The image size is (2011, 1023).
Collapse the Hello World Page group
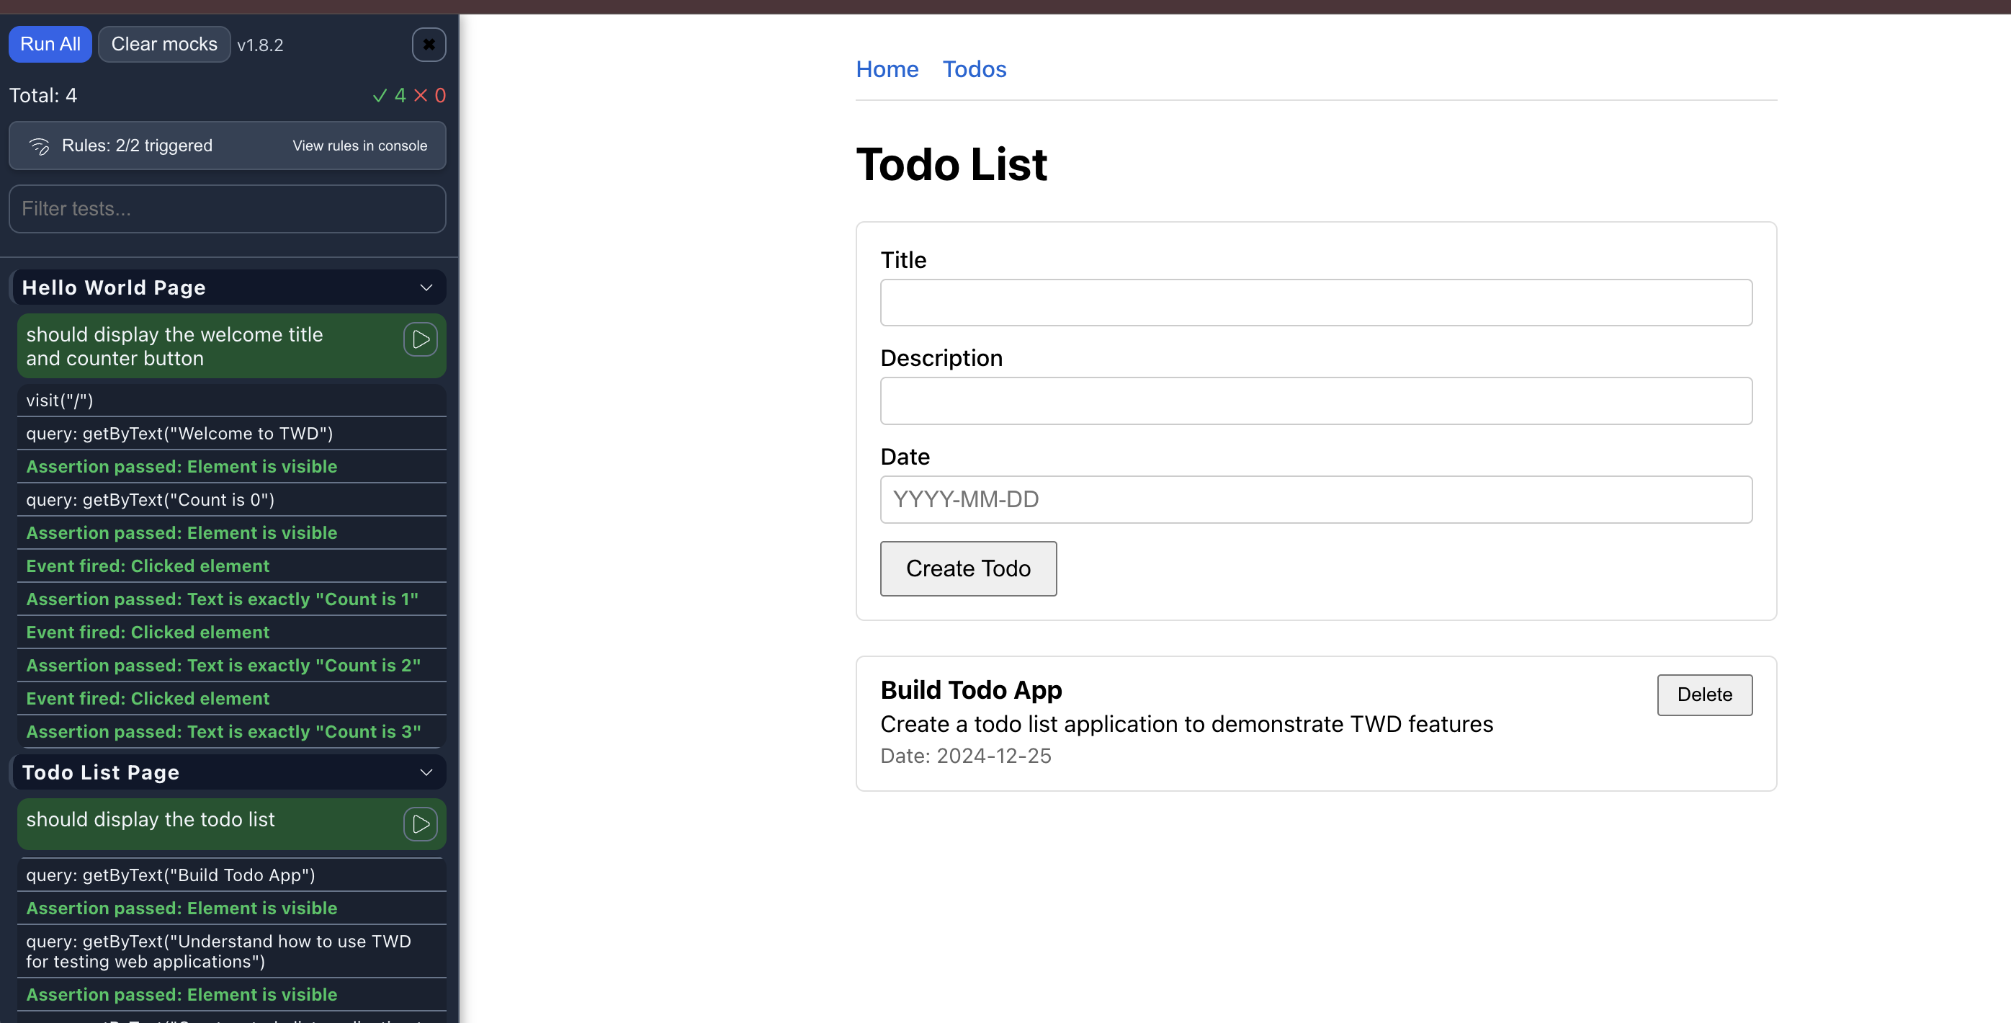[426, 287]
